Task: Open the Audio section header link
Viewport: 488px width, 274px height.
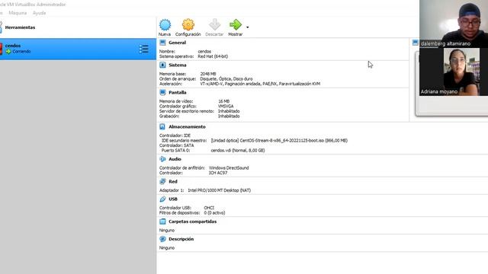Action: point(175,159)
